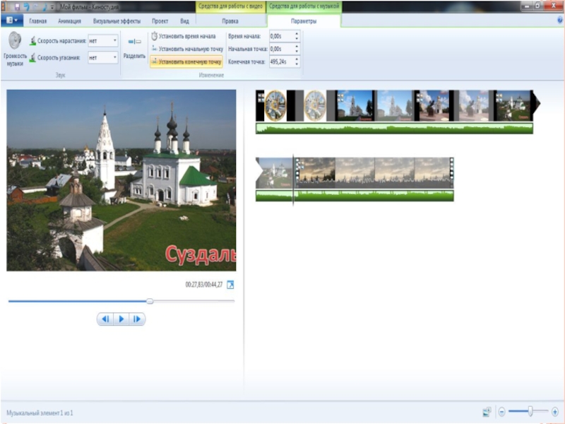Click the thumbnail size icon in status bar
This screenshot has width=565, height=424.
487,411
